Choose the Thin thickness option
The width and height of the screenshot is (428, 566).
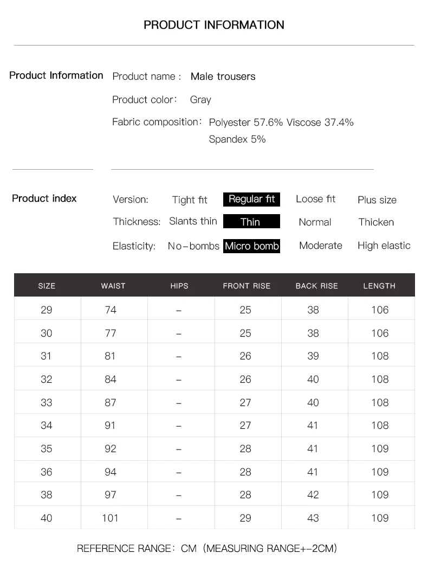coord(251,222)
